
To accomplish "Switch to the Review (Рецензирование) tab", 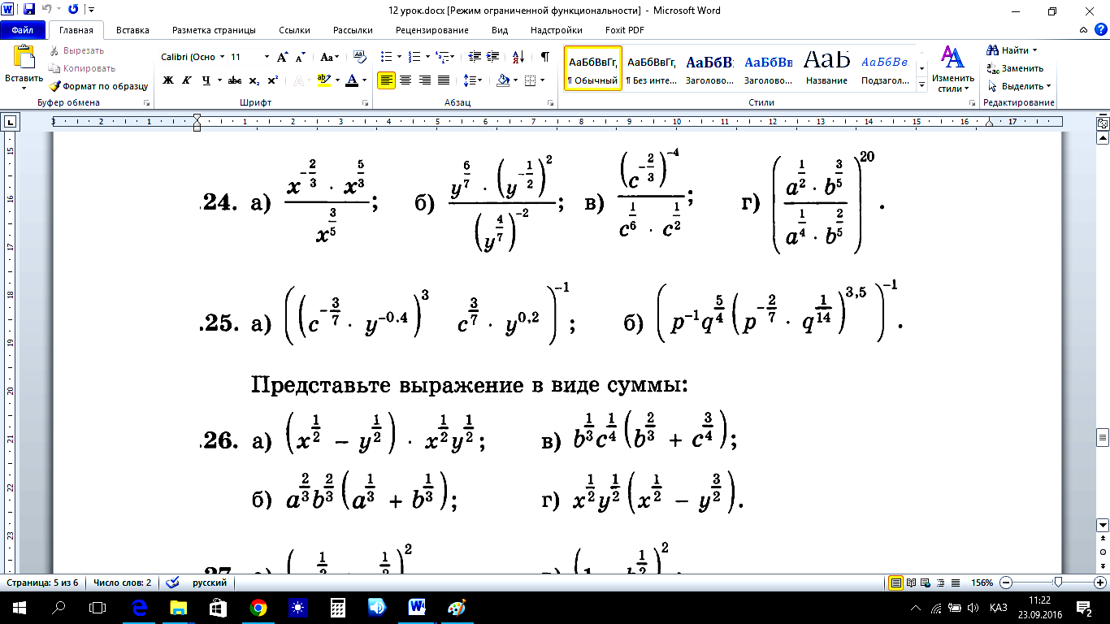I will [x=432, y=30].
